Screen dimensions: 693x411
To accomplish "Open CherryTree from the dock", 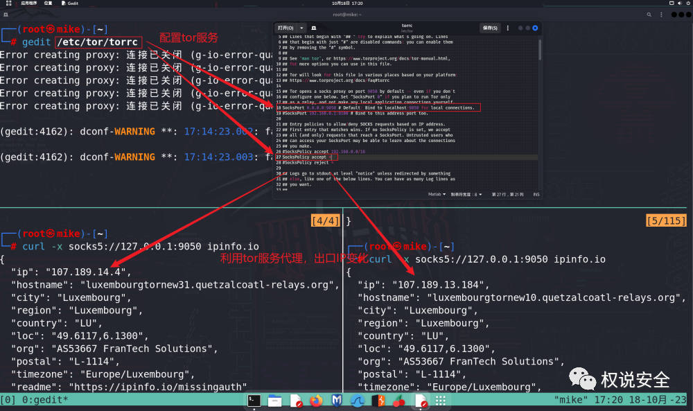I will tap(399, 401).
